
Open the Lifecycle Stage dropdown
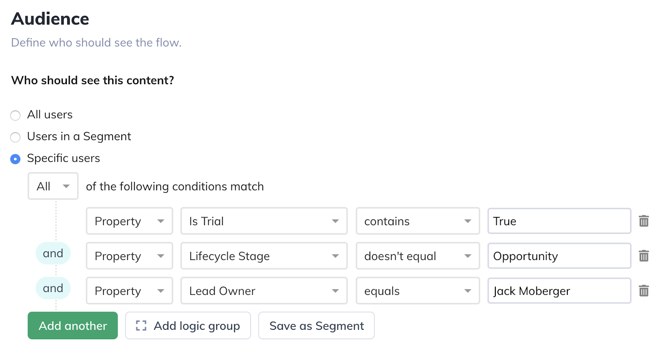(x=264, y=256)
